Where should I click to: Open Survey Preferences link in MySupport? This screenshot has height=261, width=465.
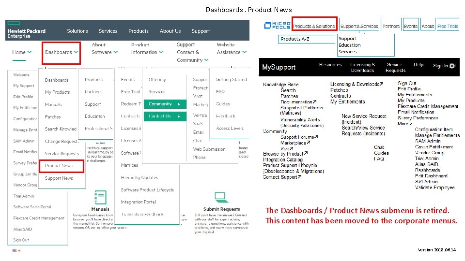pyautogui.click(x=418, y=118)
